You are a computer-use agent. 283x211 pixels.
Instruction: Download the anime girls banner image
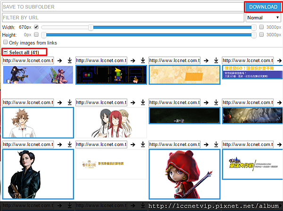pos(70,60)
